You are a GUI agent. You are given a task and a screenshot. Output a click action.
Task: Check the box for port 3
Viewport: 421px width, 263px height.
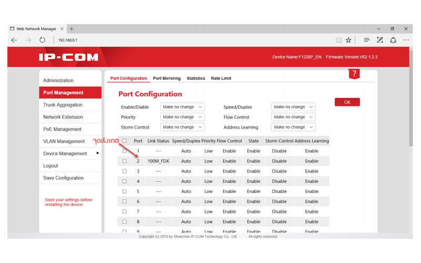point(124,171)
